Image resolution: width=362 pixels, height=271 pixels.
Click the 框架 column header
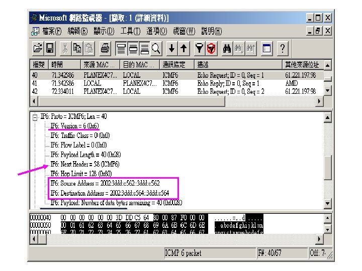pyautogui.click(x=39, y=65)
